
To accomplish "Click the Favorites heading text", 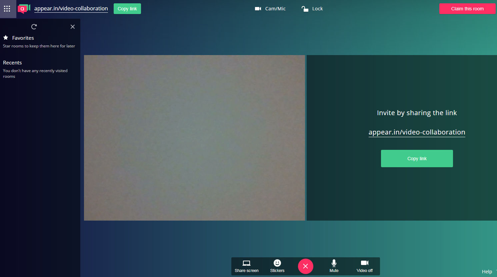I will click(x=23, y=38).
